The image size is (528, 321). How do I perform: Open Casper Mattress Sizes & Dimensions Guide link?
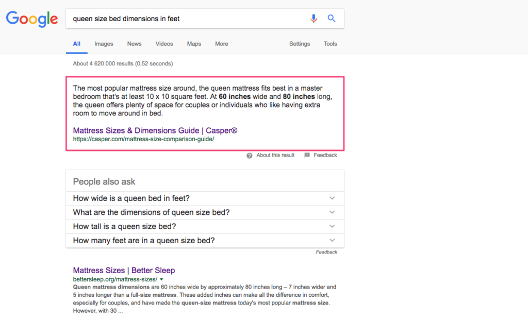click(155, 131)
